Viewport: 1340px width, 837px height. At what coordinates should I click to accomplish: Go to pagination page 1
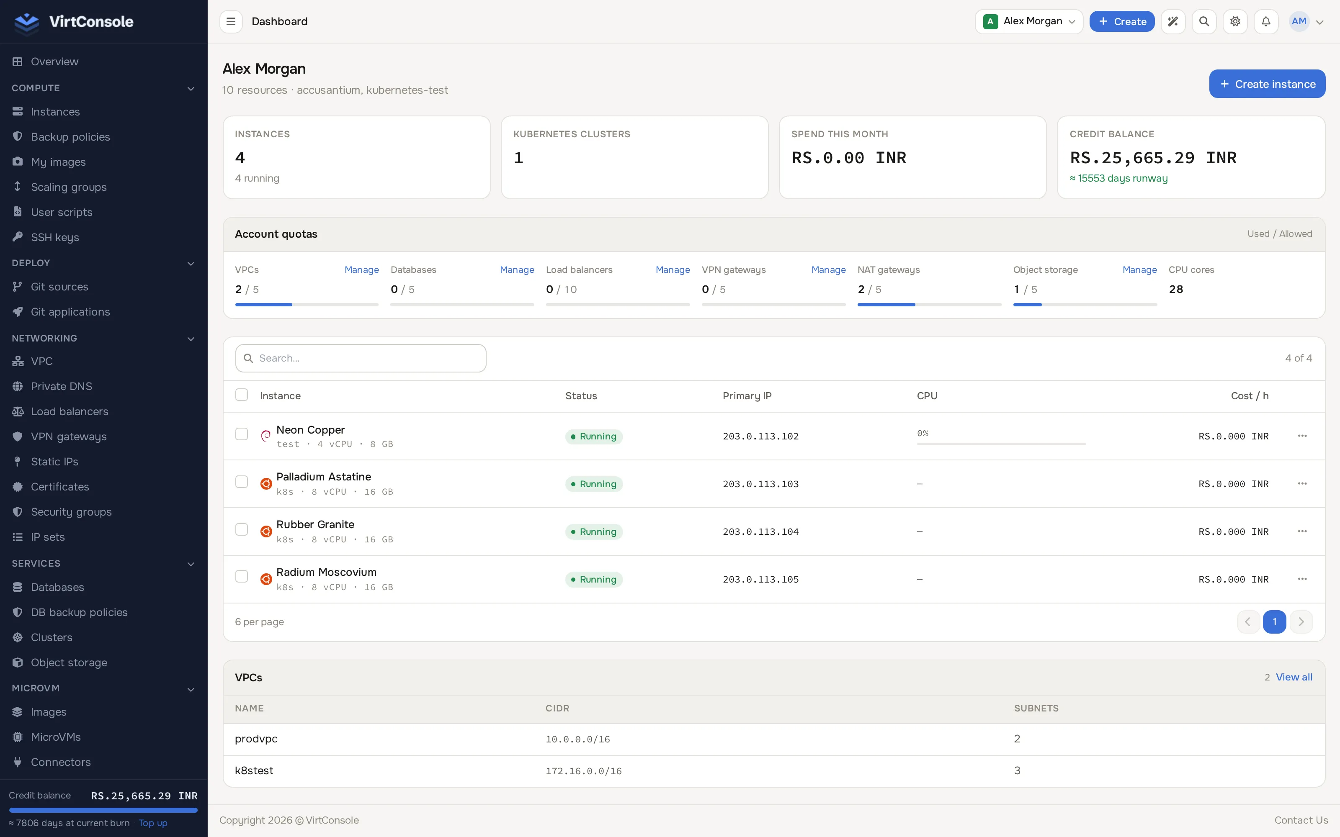[1274, 621]
